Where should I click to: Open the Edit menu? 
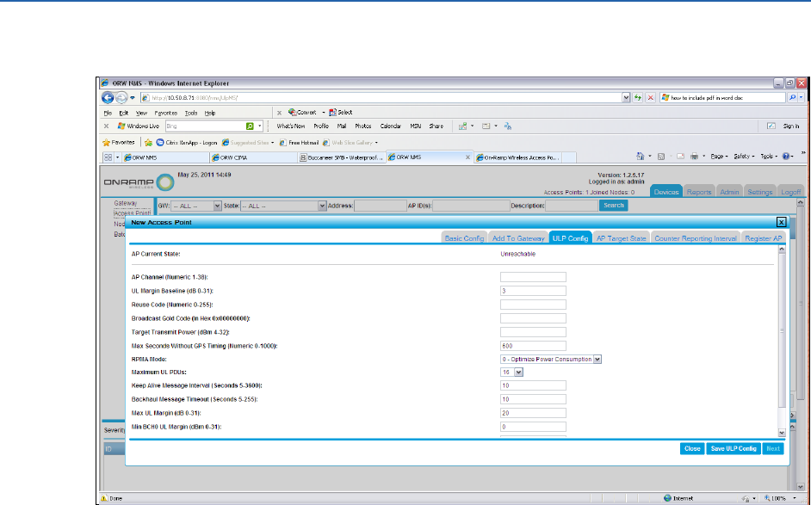coord(124,113)
